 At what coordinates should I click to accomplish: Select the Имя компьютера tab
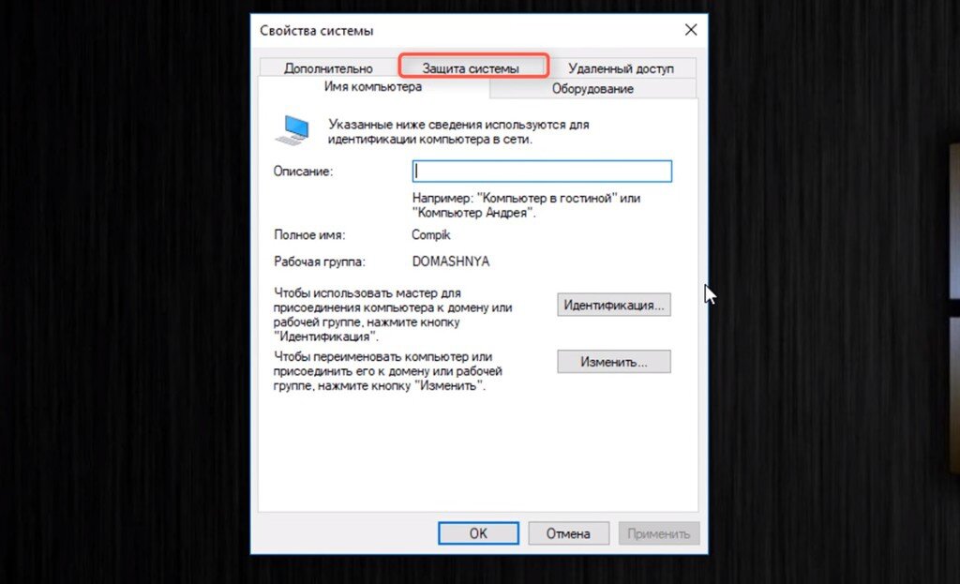(373, 87)
